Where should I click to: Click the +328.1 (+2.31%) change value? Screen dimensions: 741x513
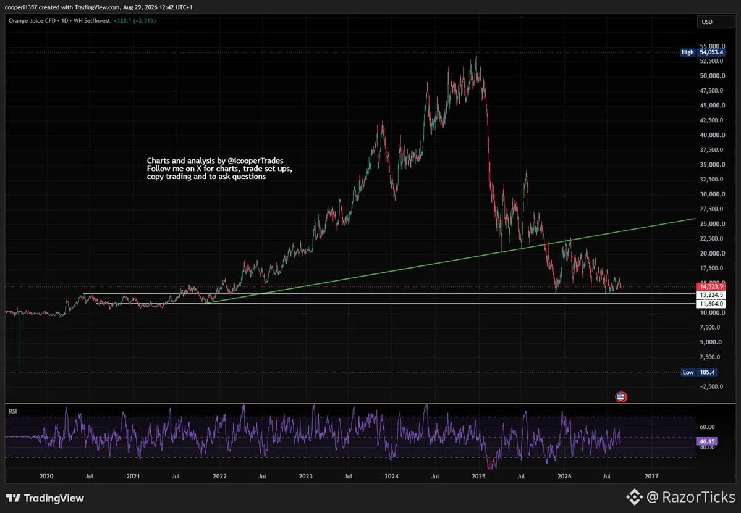click(x=135, y=21)
